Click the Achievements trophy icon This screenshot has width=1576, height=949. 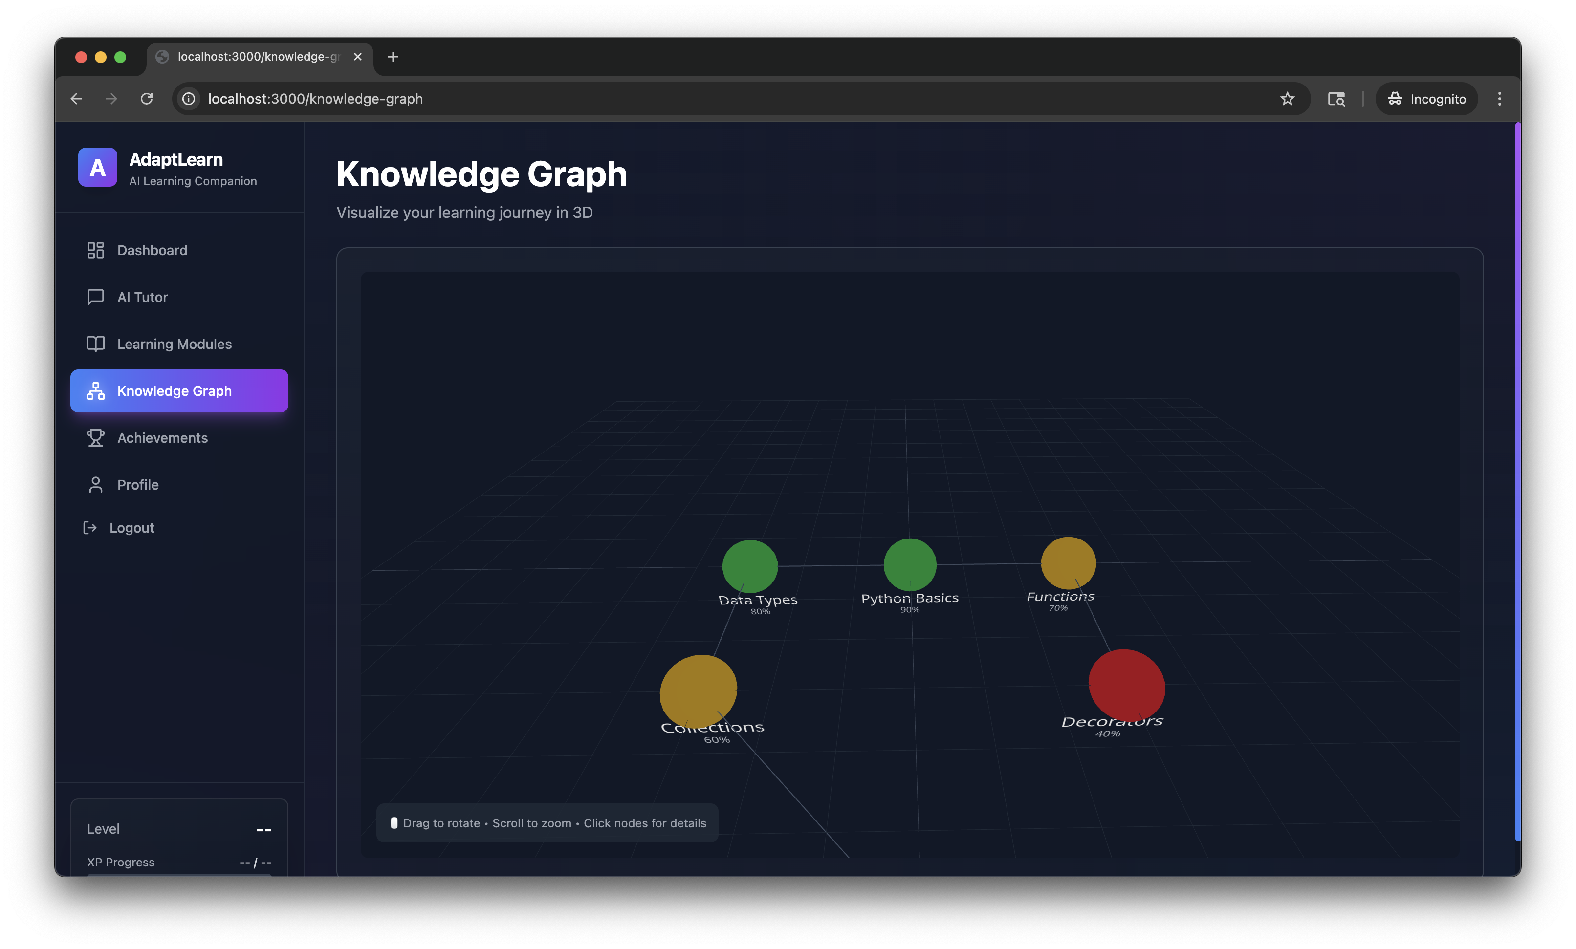point(95,438)
